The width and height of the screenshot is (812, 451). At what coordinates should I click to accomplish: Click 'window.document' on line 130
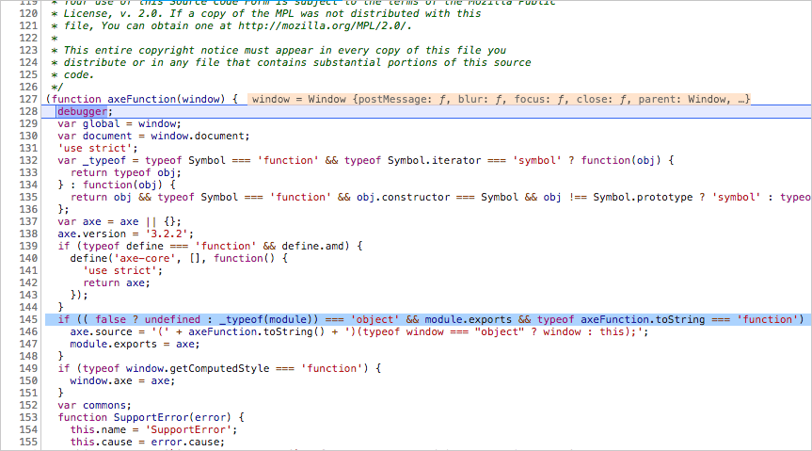[x=197, y=136]
